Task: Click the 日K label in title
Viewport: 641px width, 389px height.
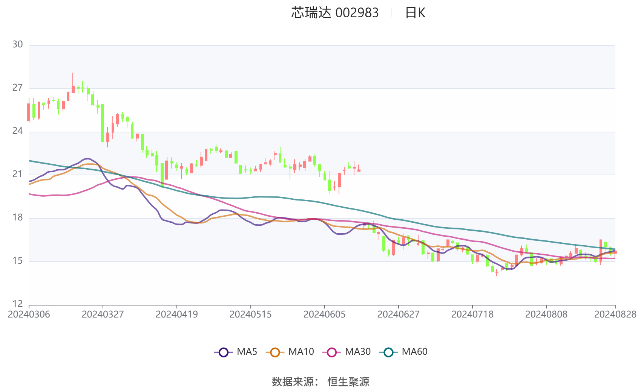Action: coord(415,13)
